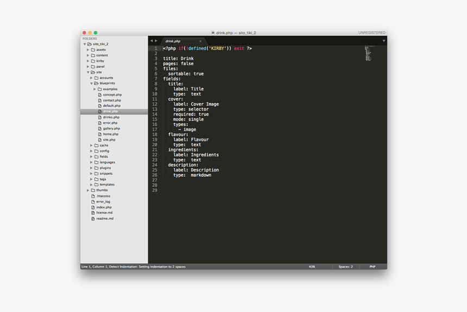467x312 pixels.
Task: Click the assets folder icon
Action: (93, 50)
